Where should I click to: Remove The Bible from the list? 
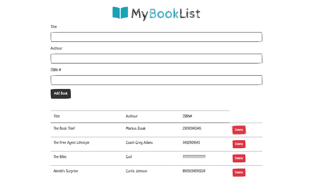tap(239, 158)
